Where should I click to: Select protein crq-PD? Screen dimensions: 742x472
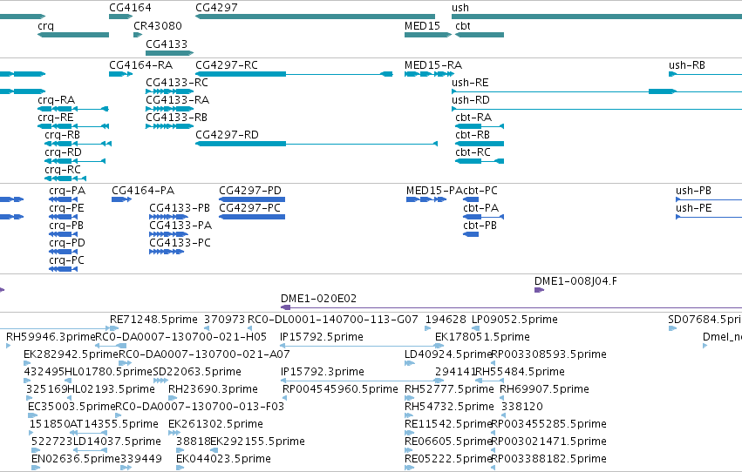click(64, 252)
